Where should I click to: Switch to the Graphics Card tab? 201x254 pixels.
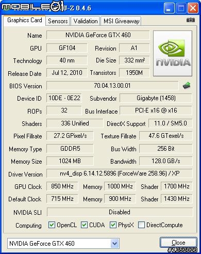(x=25, y=20)
